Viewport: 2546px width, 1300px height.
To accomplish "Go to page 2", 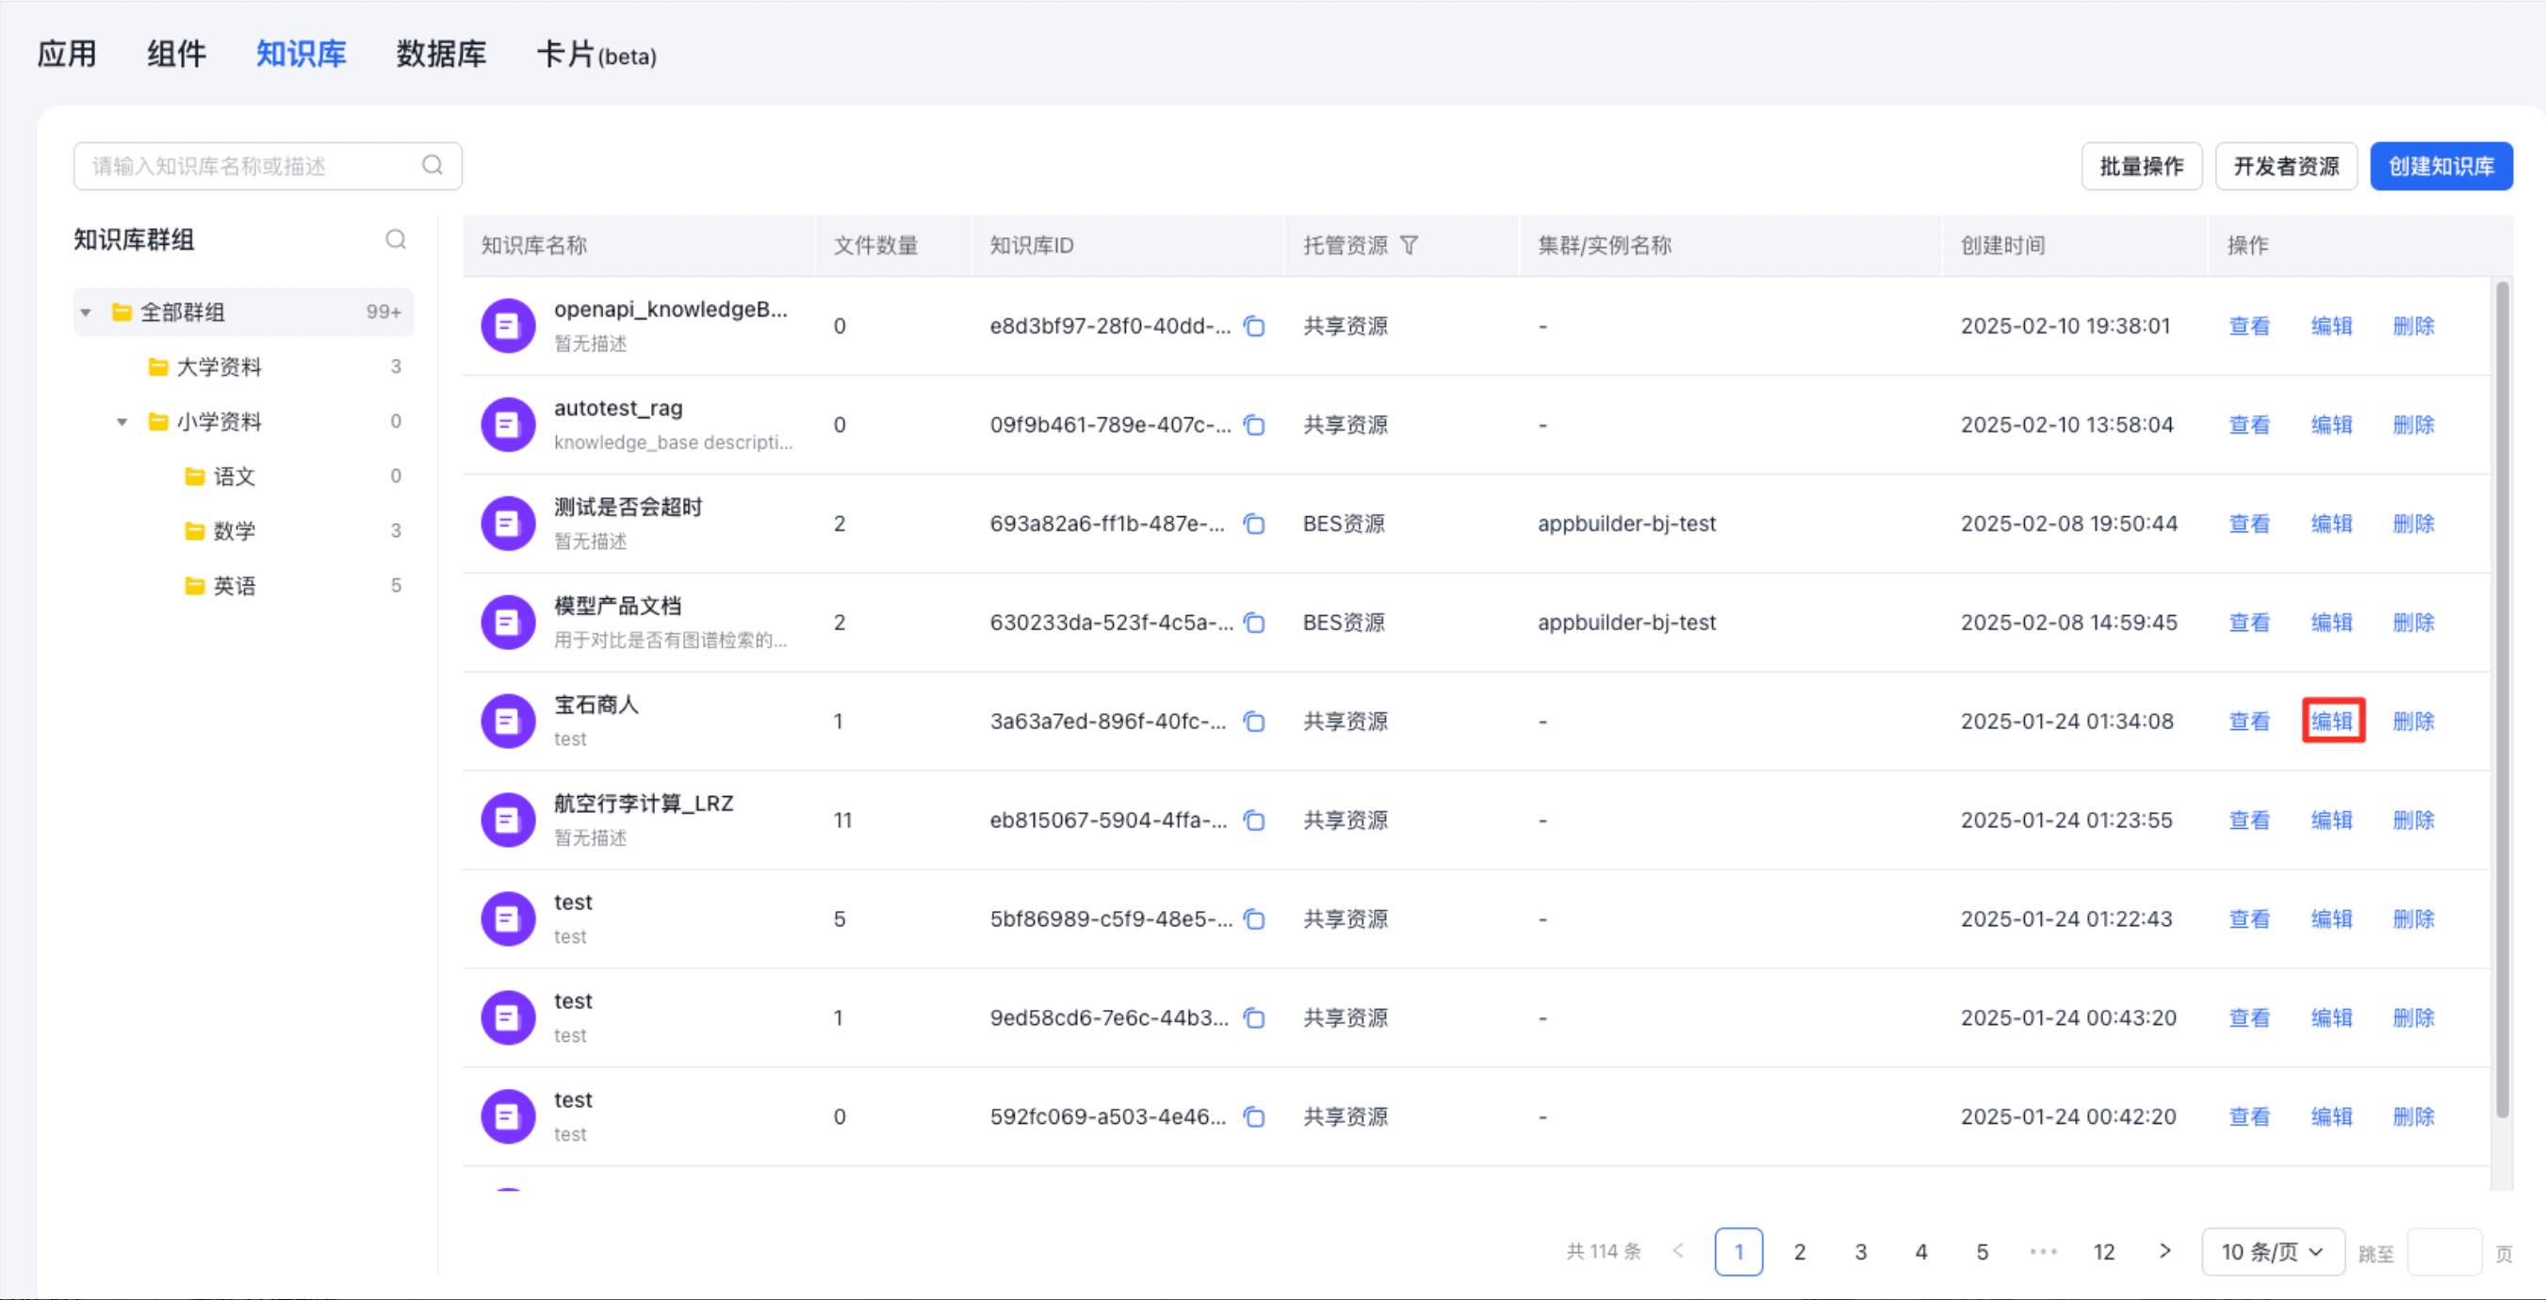I will click(1800, 1252).
